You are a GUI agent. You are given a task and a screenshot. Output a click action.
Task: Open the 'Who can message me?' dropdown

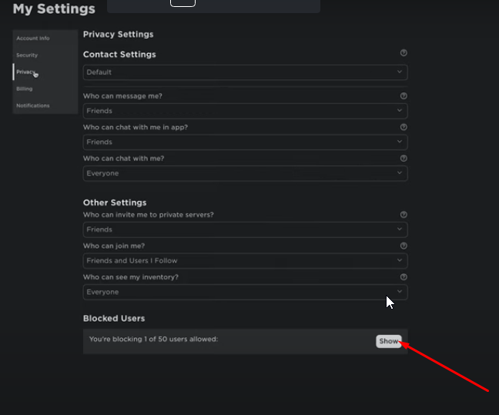coord(245,111)
